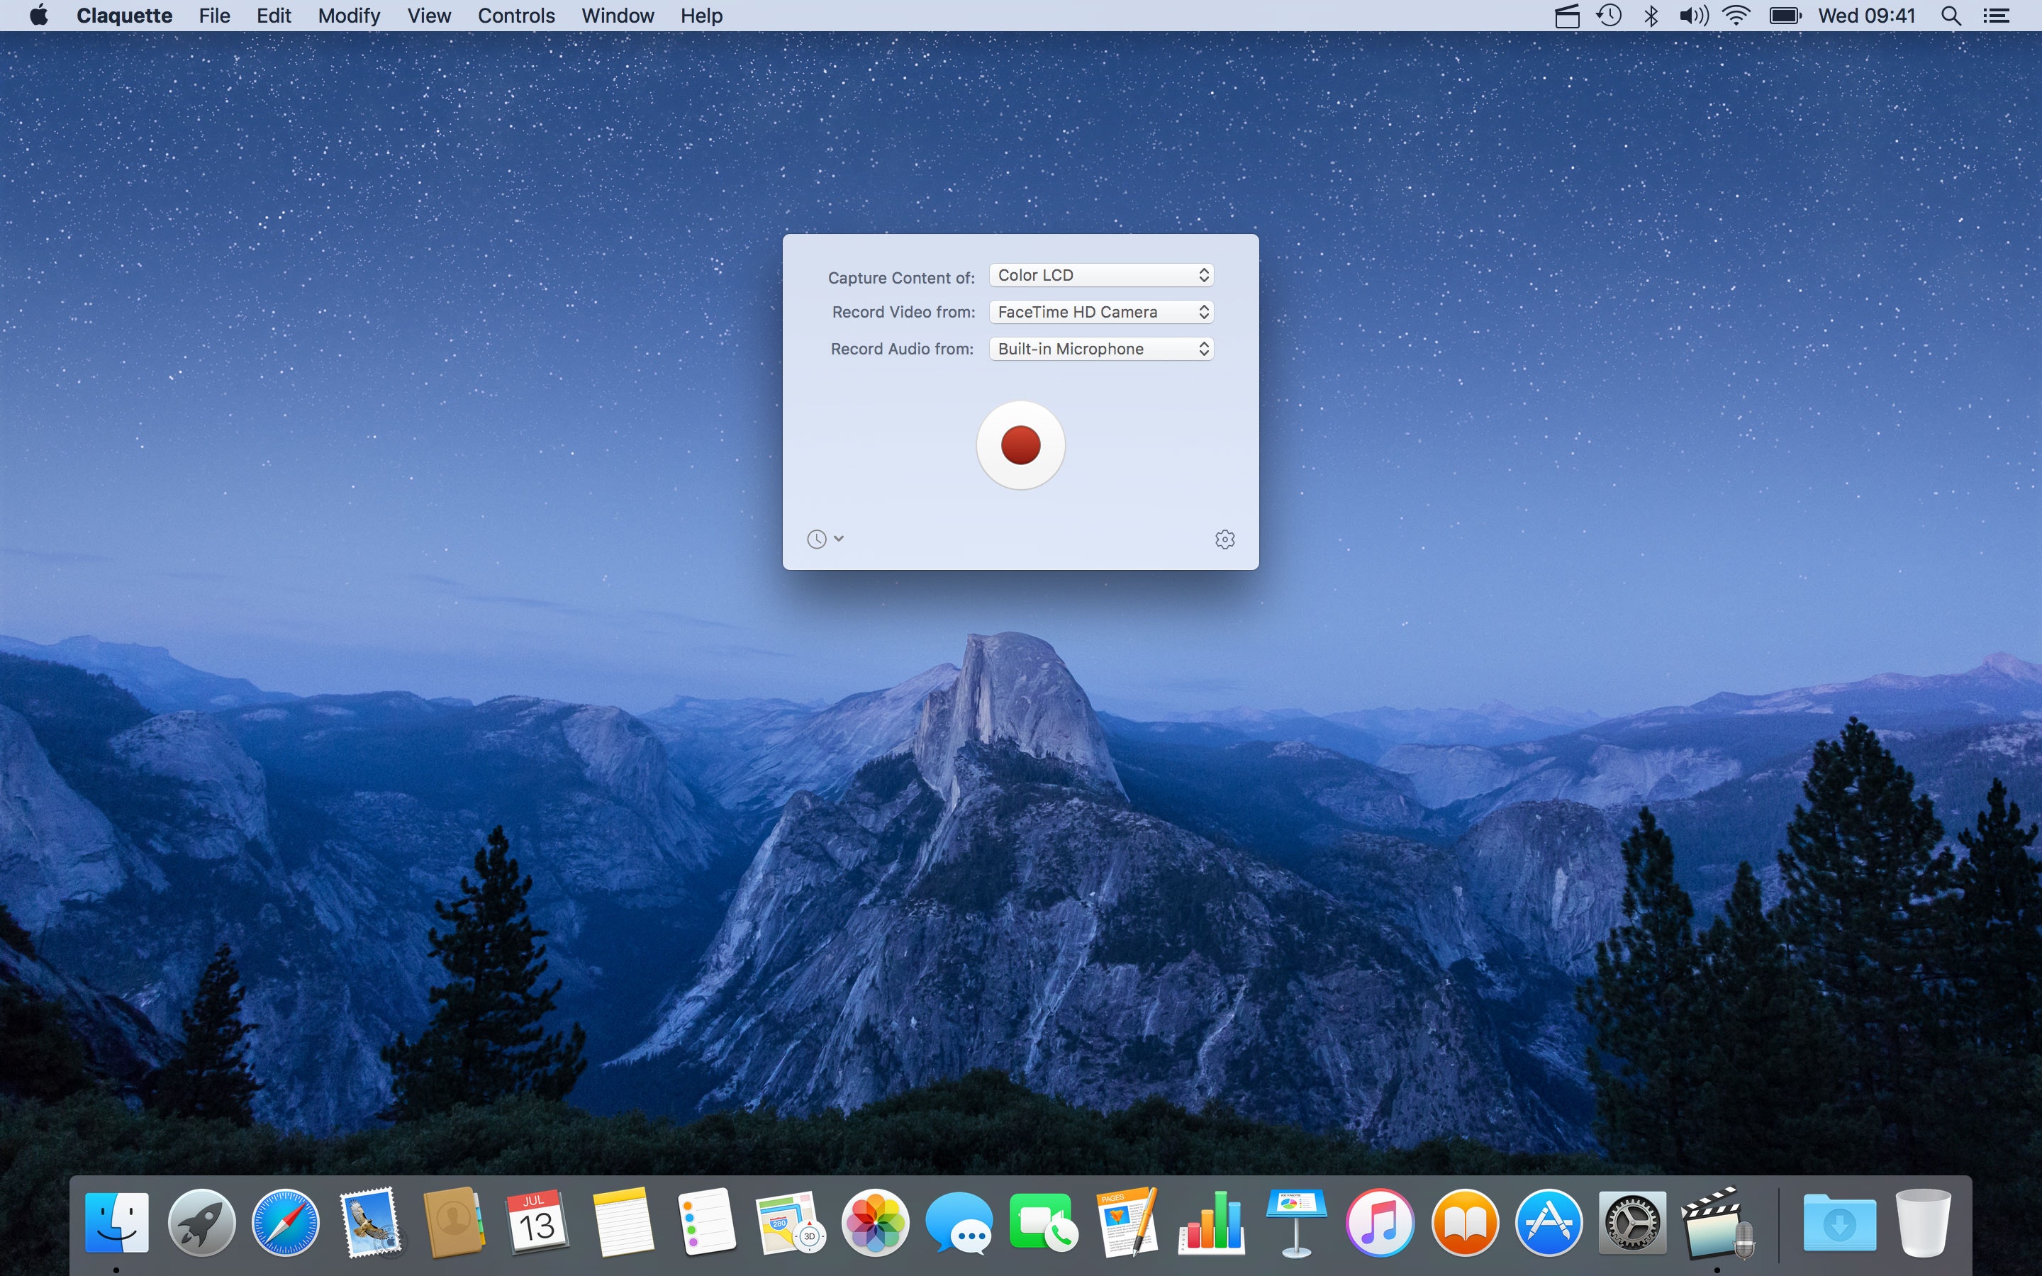The width and height of the screenshot is (2042, 1276).
Task: Open the Downloads folder in Dock
Action: pyautogui.click(x=1839, y=1222)
